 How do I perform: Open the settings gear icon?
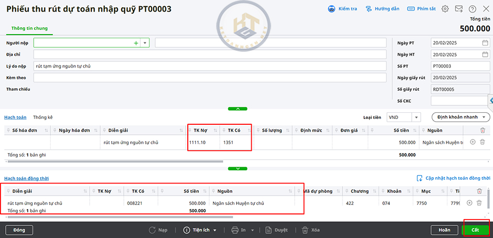point(445,9)
